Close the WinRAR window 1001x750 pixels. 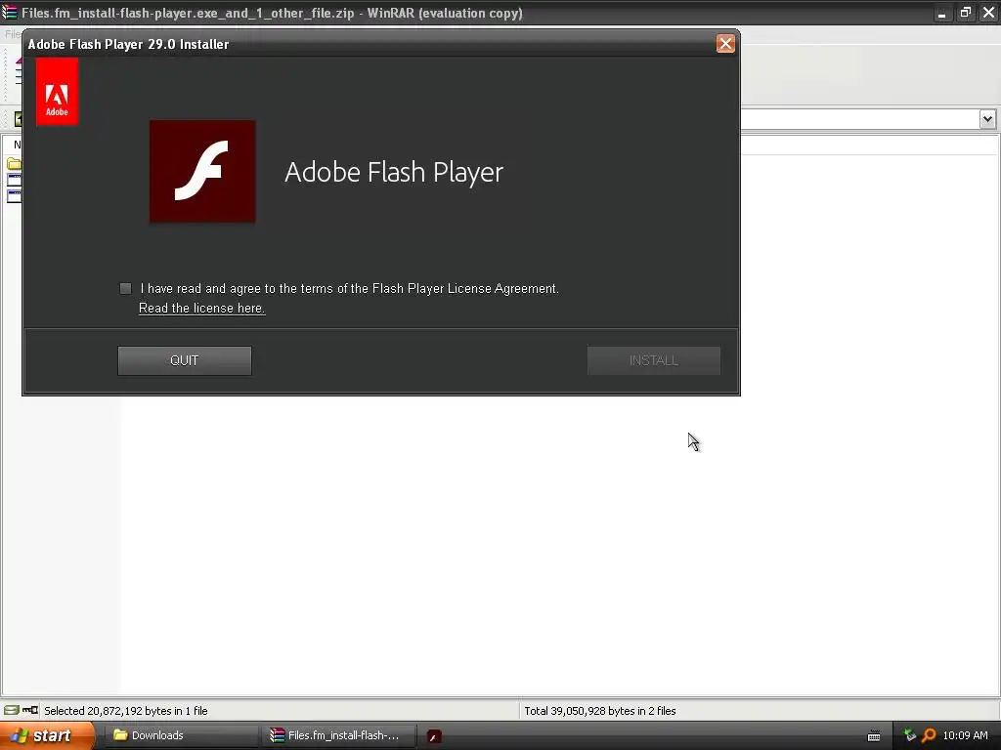988,13
